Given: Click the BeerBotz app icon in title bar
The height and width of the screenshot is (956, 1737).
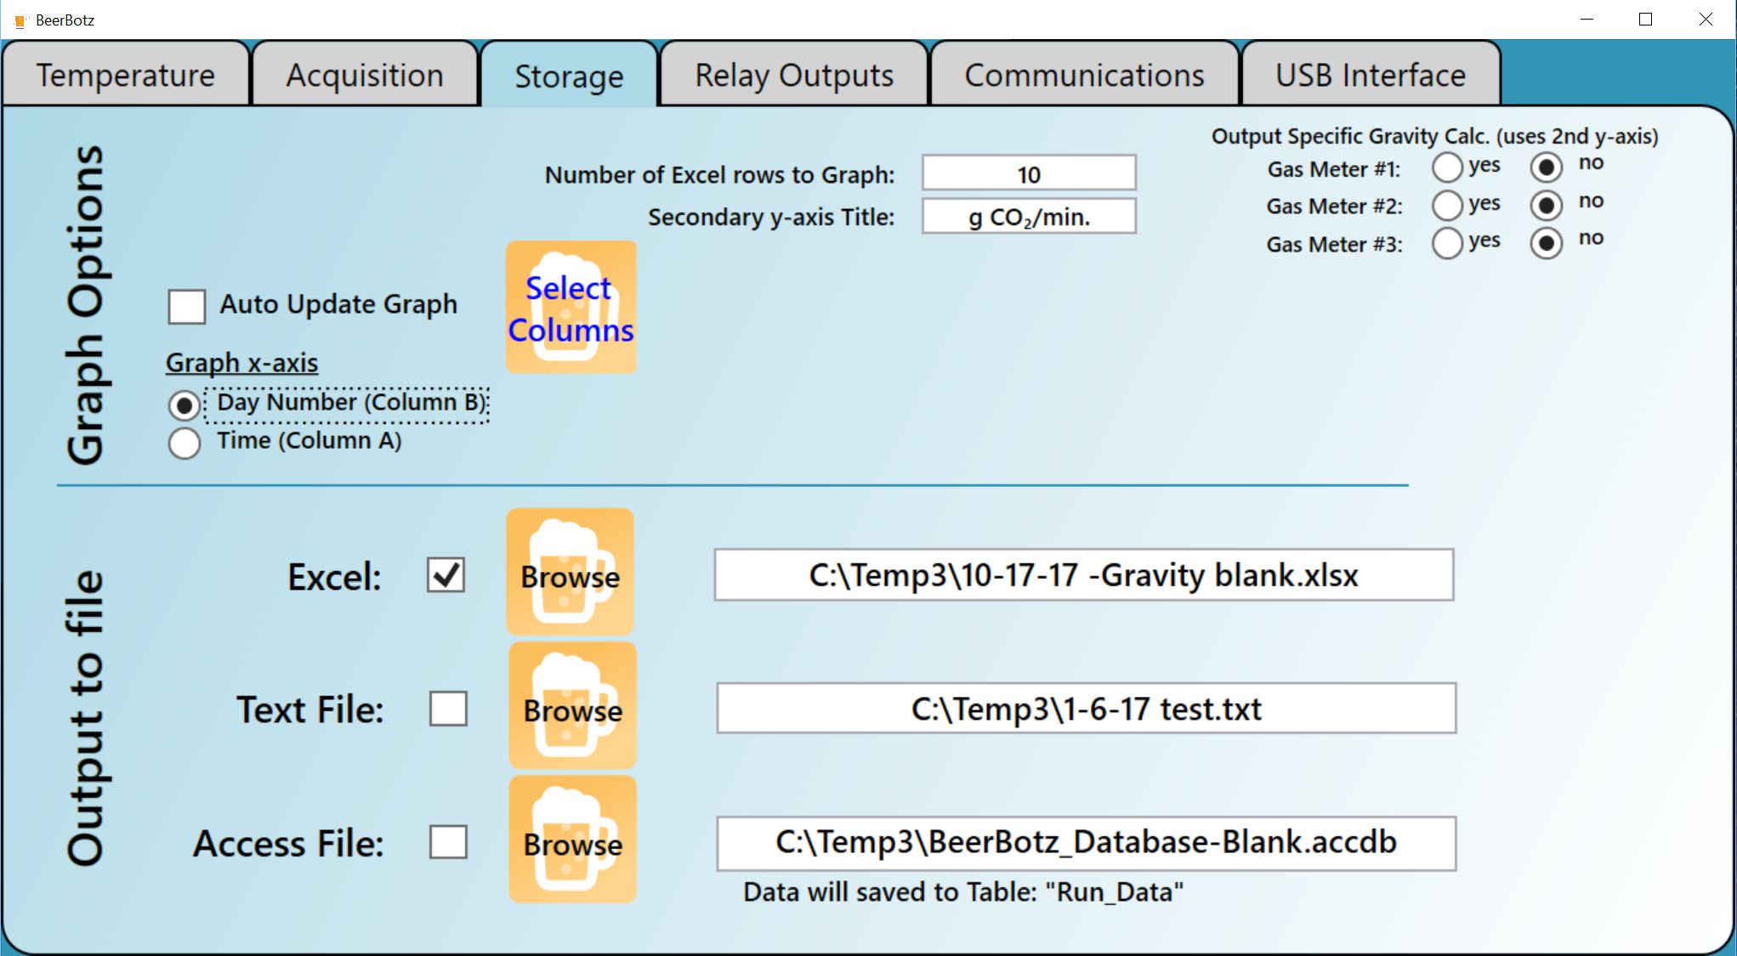Looking at the screenshot, I should 20,20.
